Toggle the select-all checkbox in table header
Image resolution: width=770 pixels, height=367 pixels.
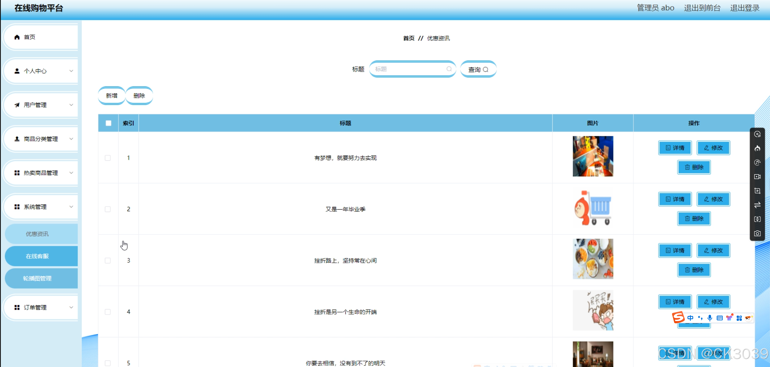[108, 123]
